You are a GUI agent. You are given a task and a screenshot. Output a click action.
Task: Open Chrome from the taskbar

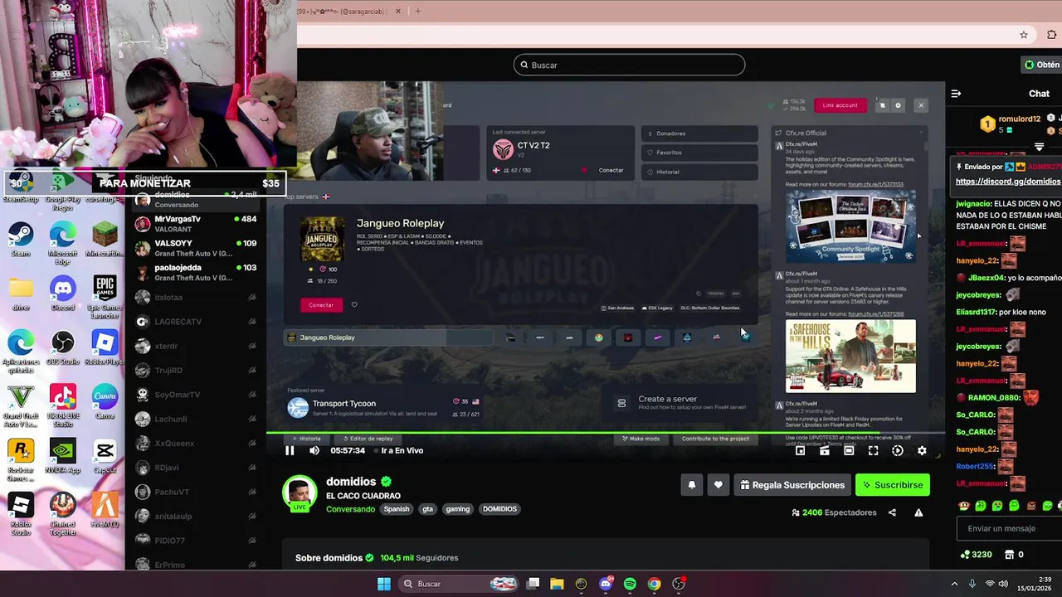point(655,584)
